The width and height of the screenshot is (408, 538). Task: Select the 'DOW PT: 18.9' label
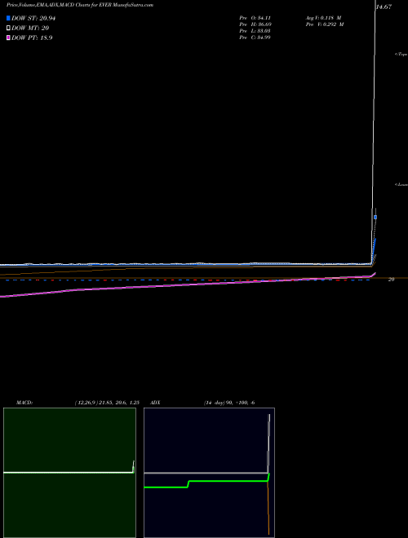tap(32, 37)
